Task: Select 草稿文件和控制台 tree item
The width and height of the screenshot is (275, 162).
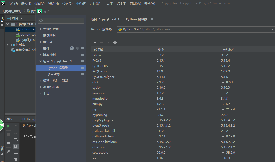Action: [x=23, y=50]
